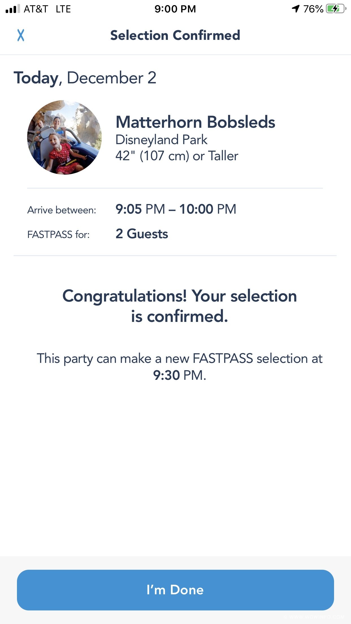This screenshot has height=624, width=351.
Task: Tap the 9:30 PM next FASTPASS time
Action: [180, 375]
